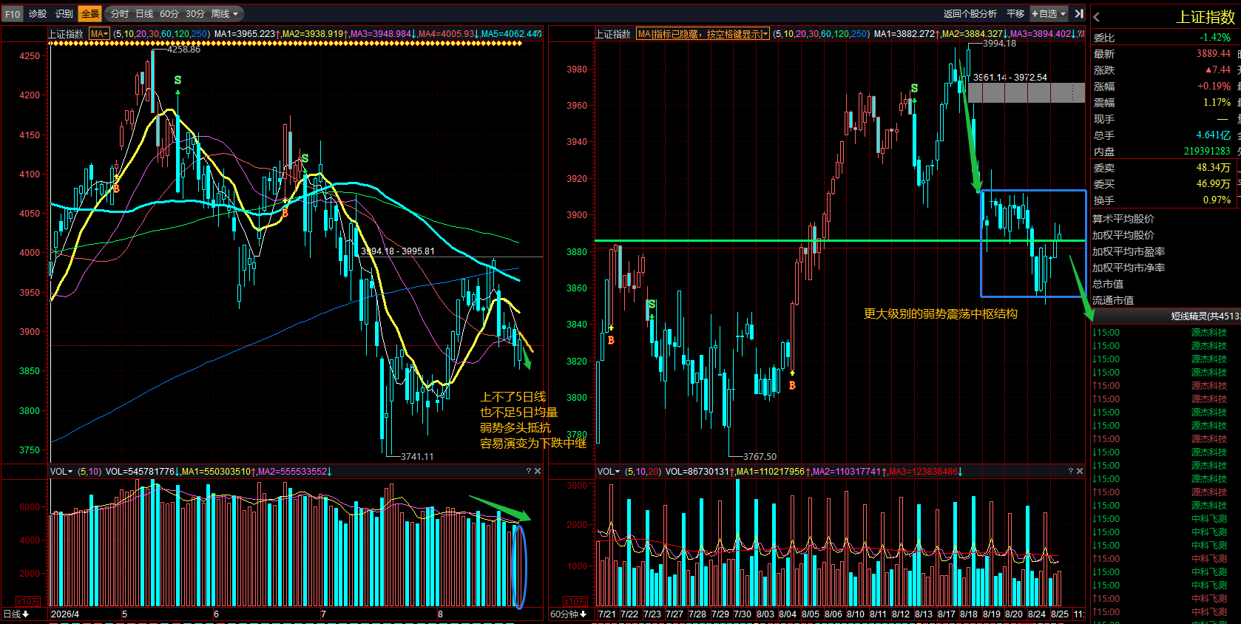Click the 委买 value 46.99万
Screen dimensions: 1241x624
1214,184
